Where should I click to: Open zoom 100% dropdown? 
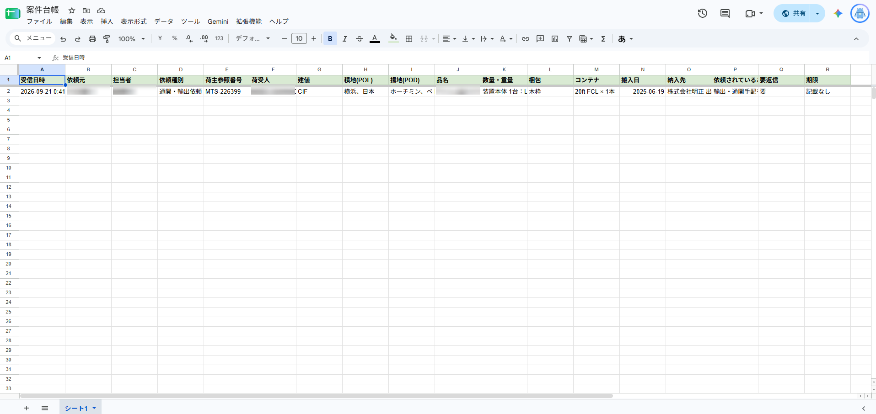132,39
